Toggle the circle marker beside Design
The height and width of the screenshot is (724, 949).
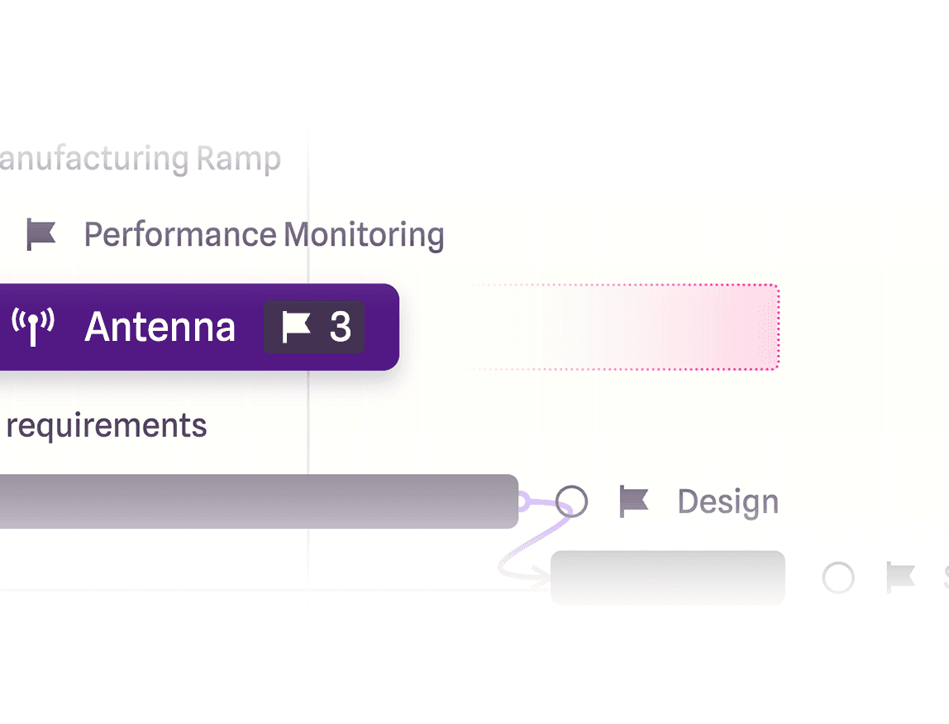point(571,501)
